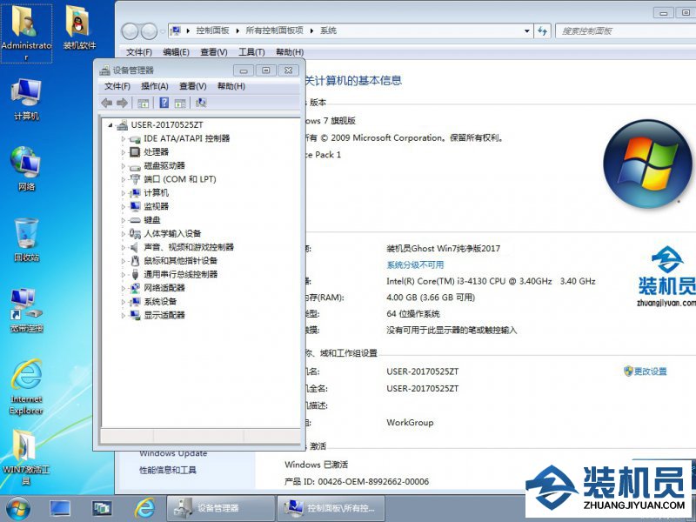Select the 网络 desktop icon
Screen dimensions: 696x522
[x=26, y=169]
